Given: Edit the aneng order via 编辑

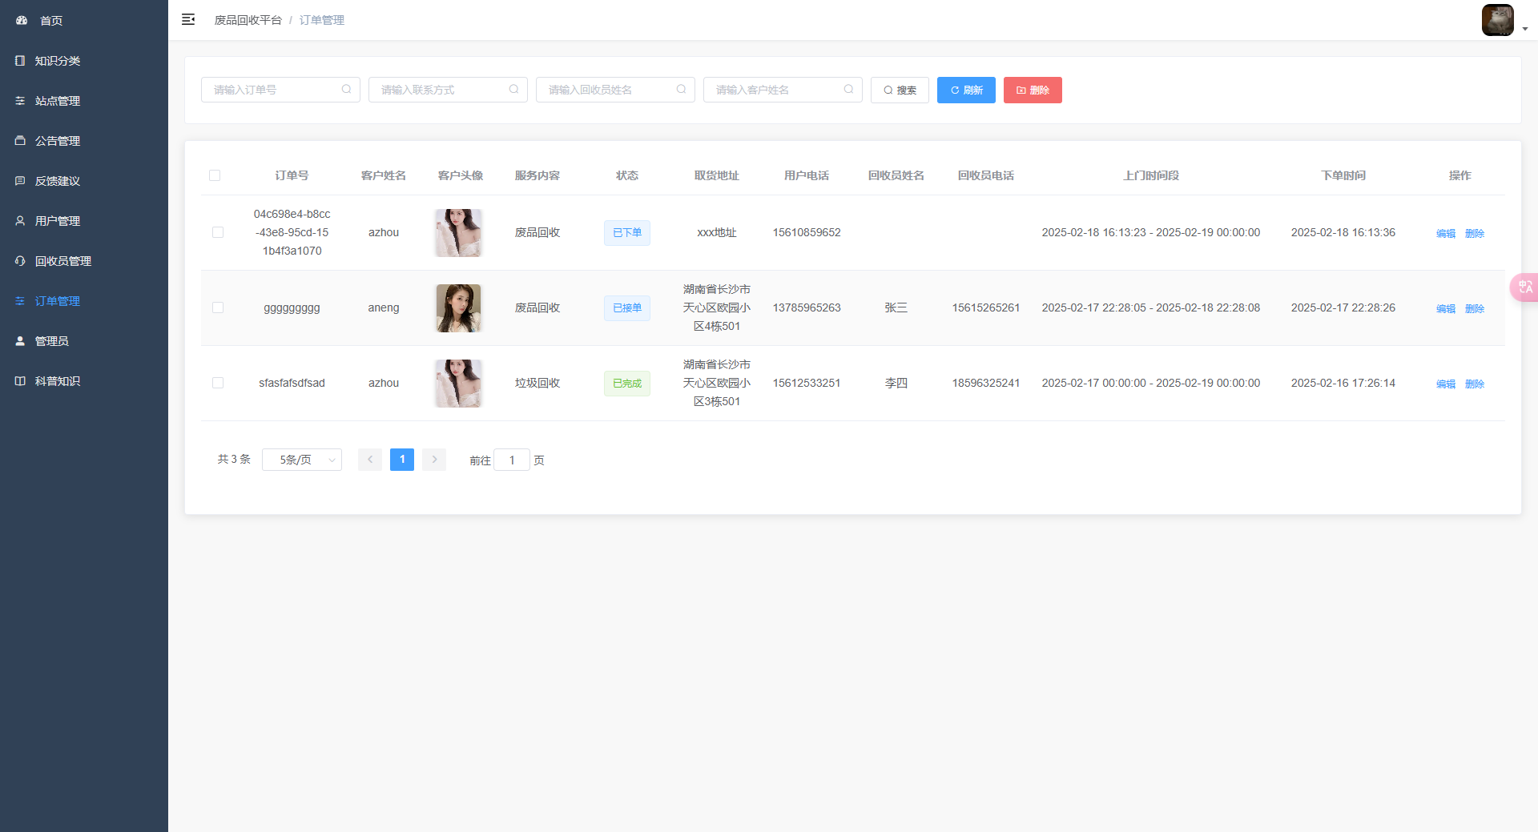Looking at the screenshot, I should click(x=1446, y=308).
